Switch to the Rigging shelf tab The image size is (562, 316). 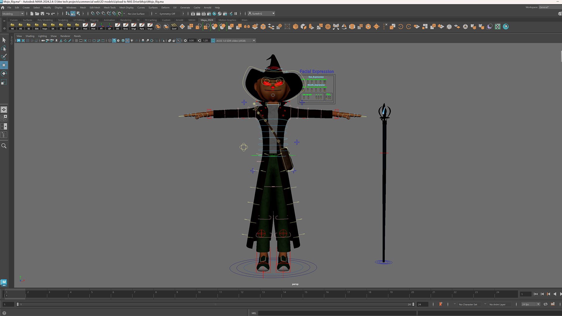pyautogui.click(x=94, y=20)
